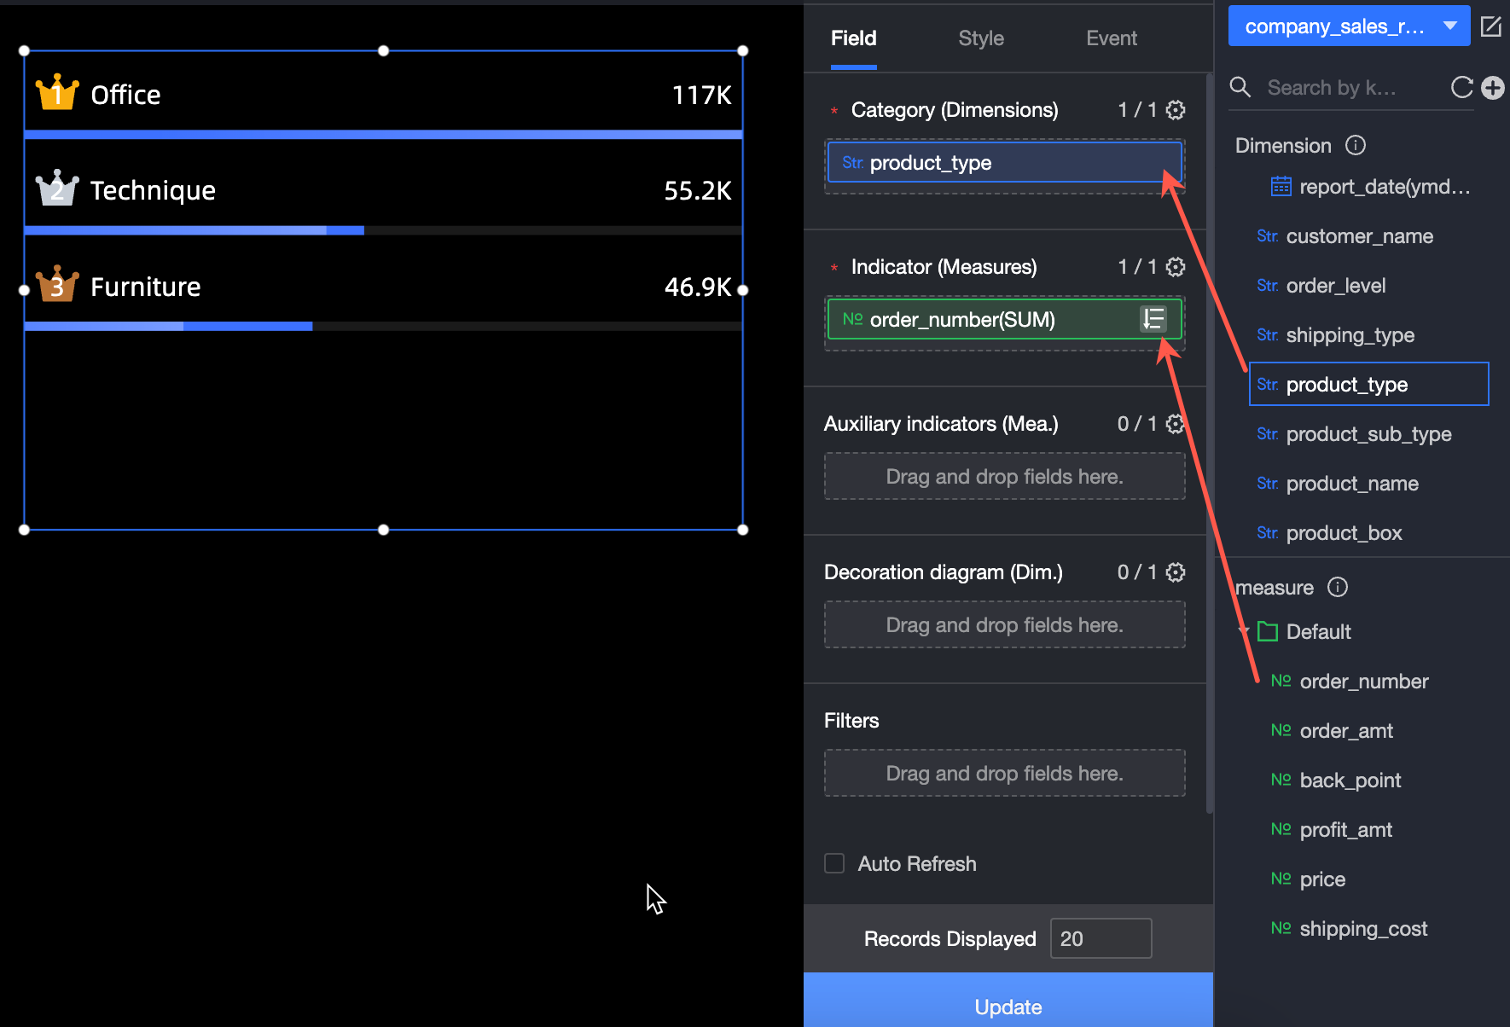Click the gold crown icon beside Office

point(57,92)
